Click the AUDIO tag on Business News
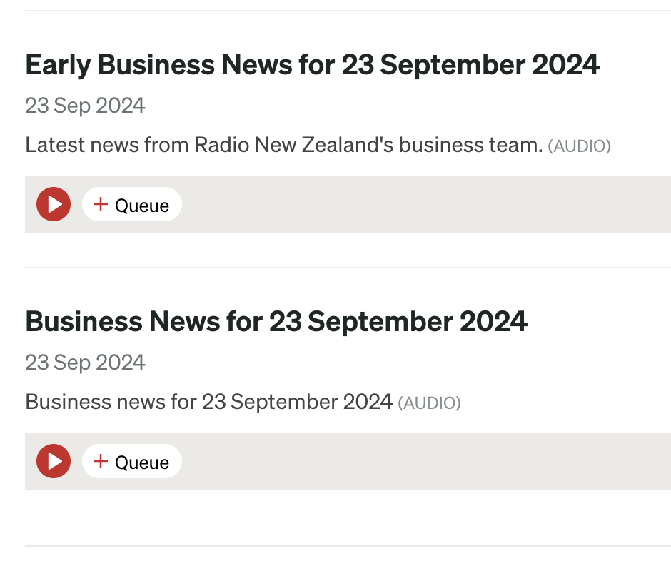The image size is (671, 561). pyautogui.click(x=430, y=403)
